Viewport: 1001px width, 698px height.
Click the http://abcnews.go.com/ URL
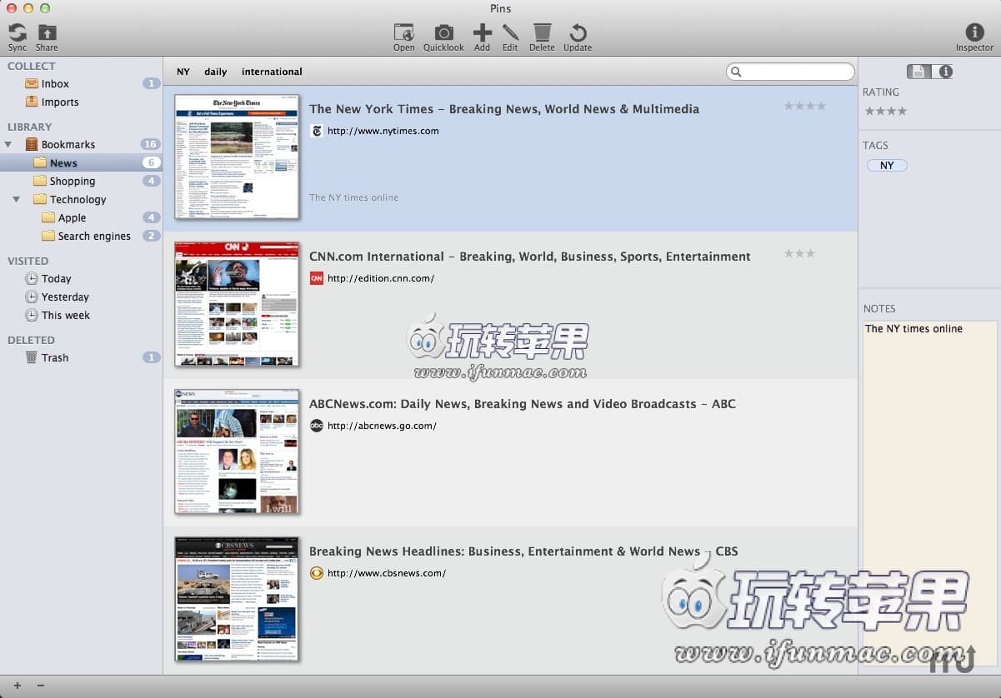pos(382,426)
